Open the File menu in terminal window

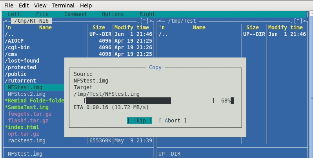tap(9, 5)
